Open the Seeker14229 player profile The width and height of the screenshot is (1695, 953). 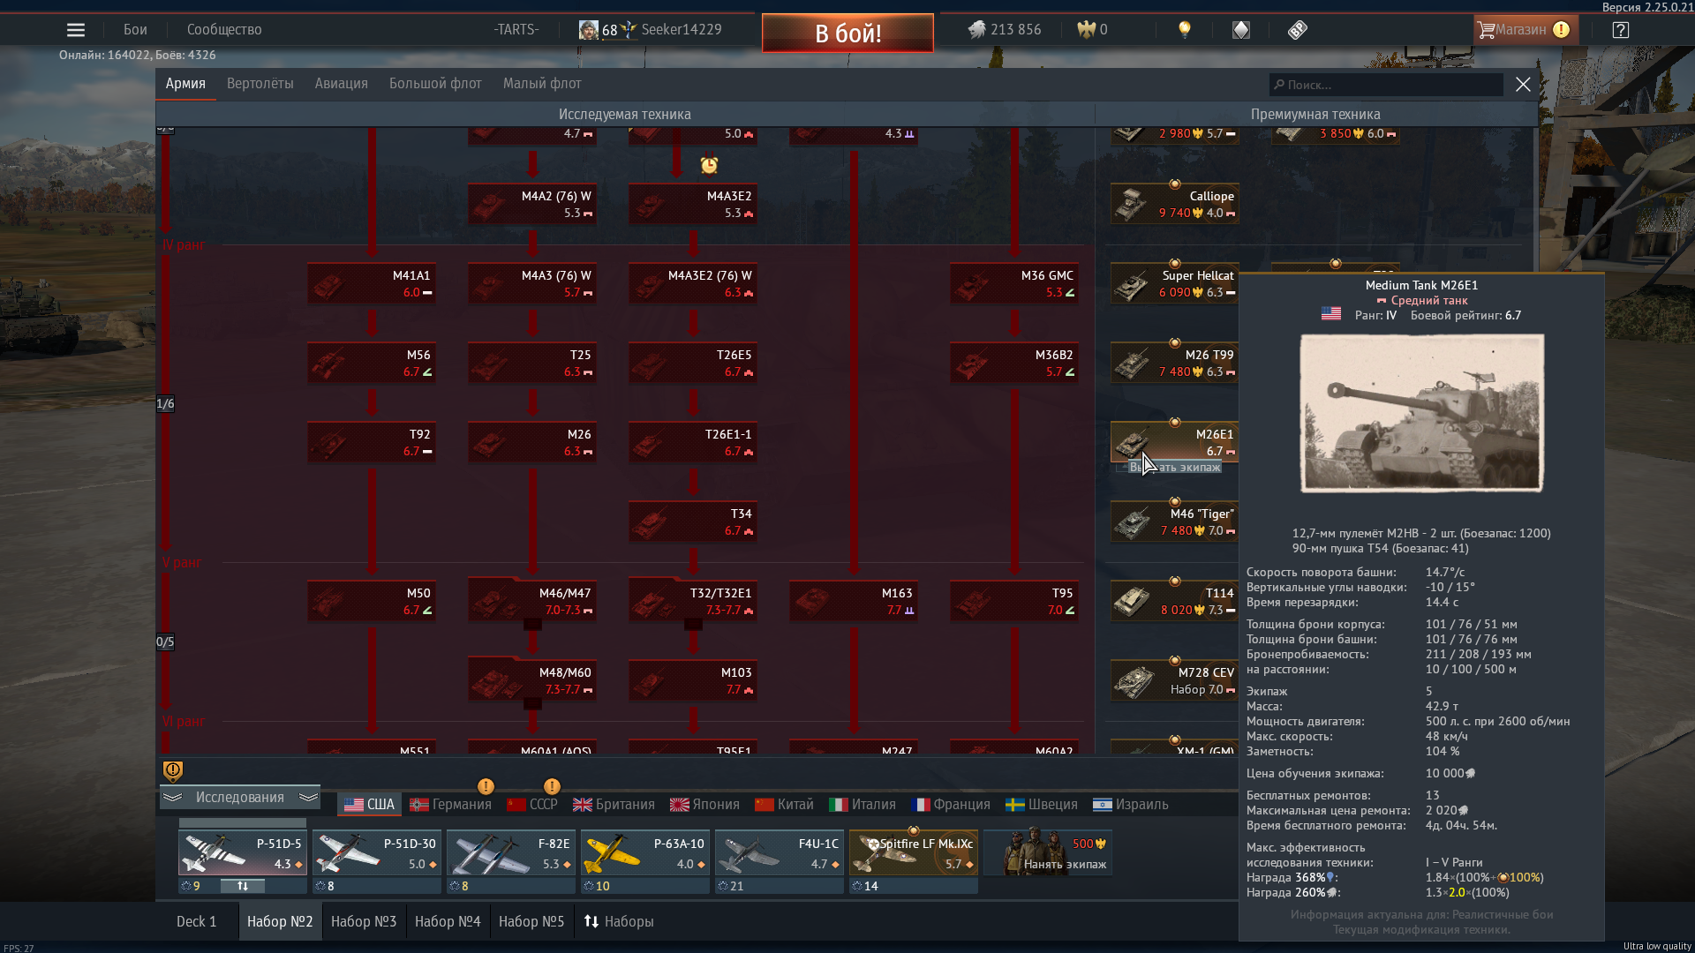tap(651, 30)
